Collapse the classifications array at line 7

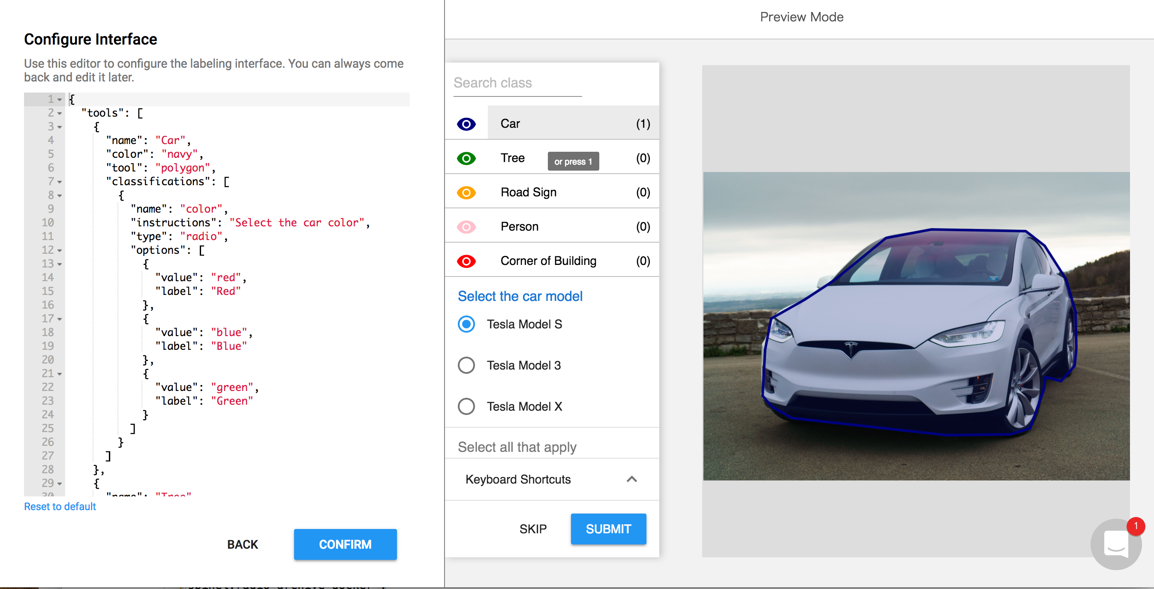[x=60, y=182]
